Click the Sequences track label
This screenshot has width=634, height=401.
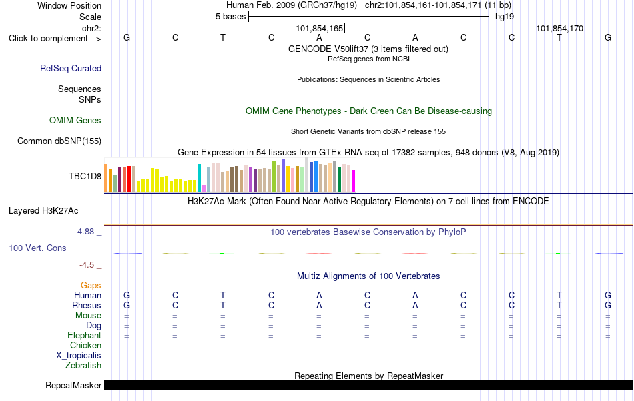tap(79, 89)
